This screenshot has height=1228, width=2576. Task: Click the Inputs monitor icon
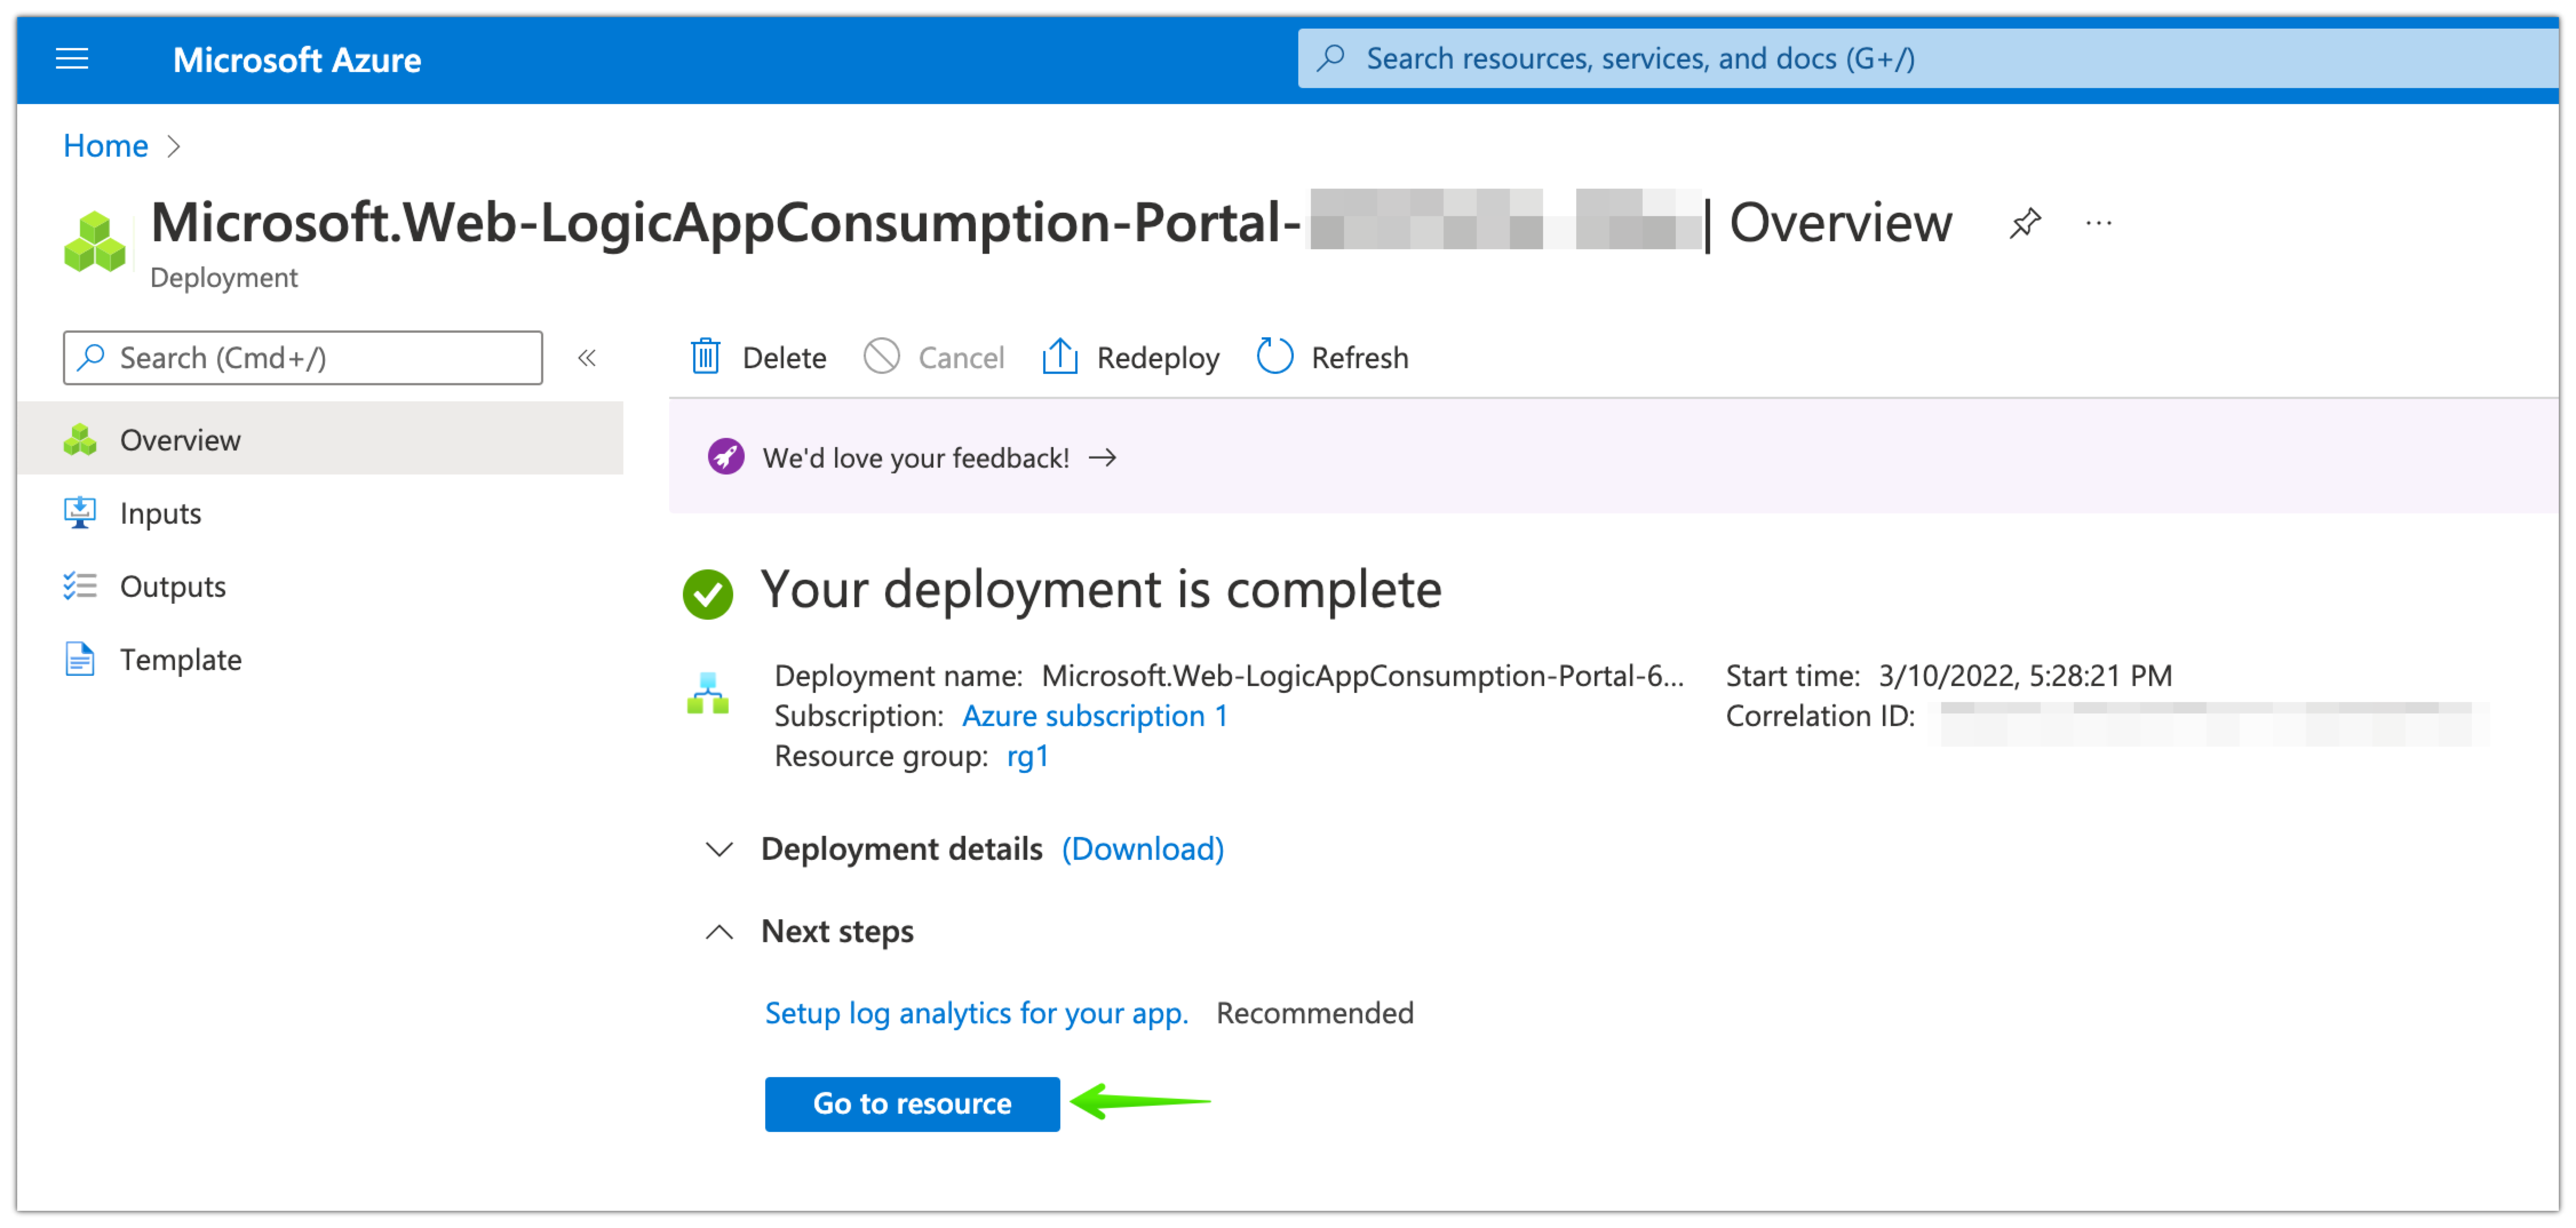coord(80,513)
